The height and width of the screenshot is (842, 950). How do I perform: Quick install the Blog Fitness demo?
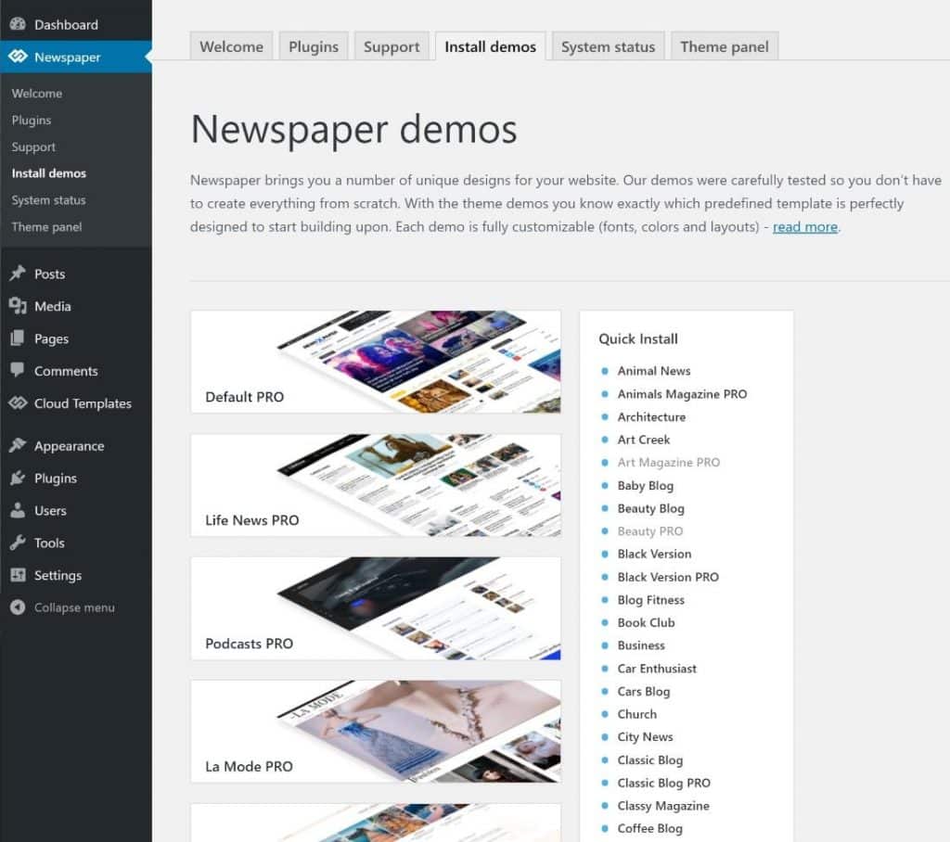point(650,600)
